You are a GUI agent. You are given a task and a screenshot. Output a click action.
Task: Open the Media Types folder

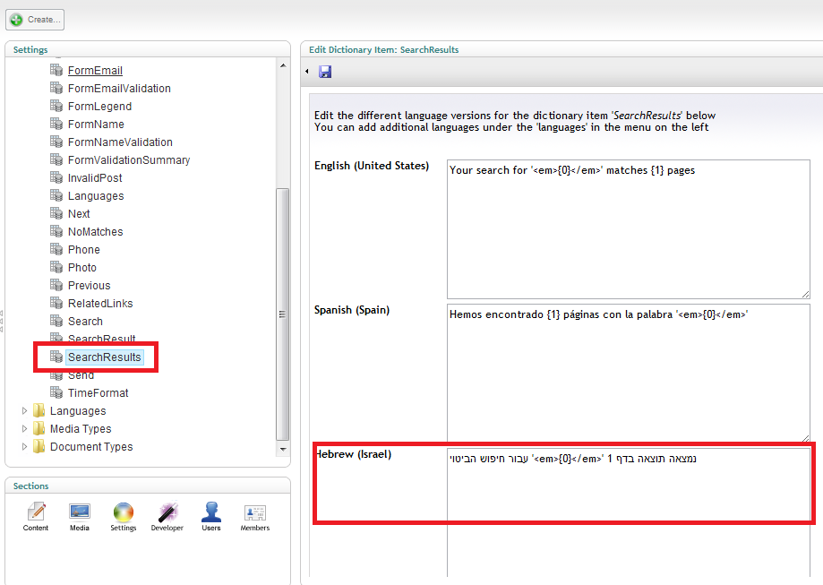coord(81,428)
